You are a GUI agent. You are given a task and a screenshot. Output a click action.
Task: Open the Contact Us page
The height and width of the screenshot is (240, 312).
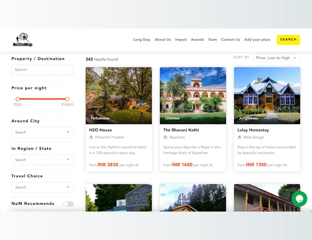pyautogui.click(x=230, y=40)
